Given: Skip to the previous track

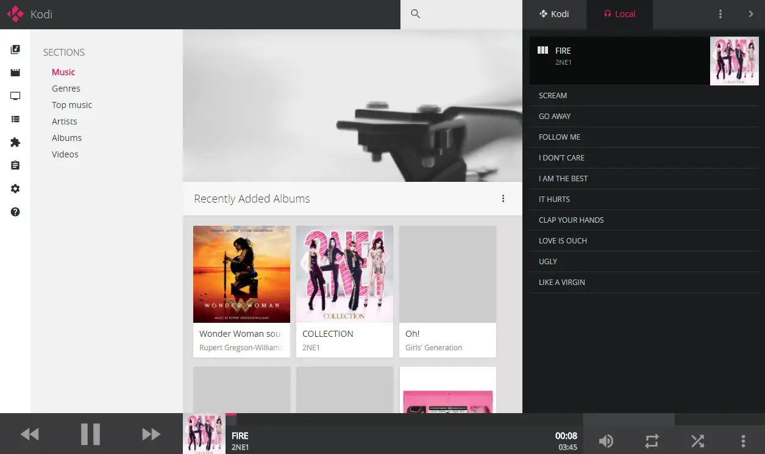Looking at the screenshot, I should [x=29, y=434].
